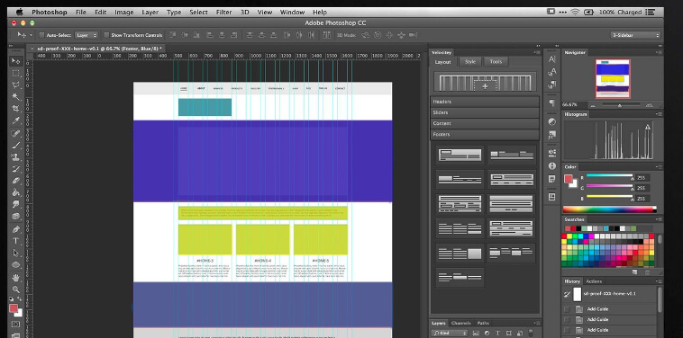Viewport: 683px width, 338px height.
Task: Toggle history brush source on snapshot row
Action: tap(567, 294)
